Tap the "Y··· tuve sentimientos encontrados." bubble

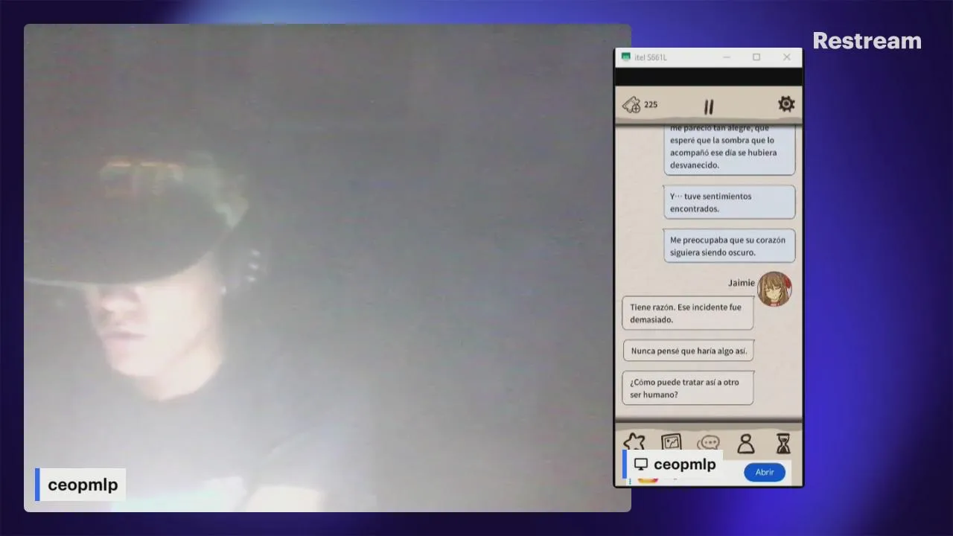click(729, 202)
